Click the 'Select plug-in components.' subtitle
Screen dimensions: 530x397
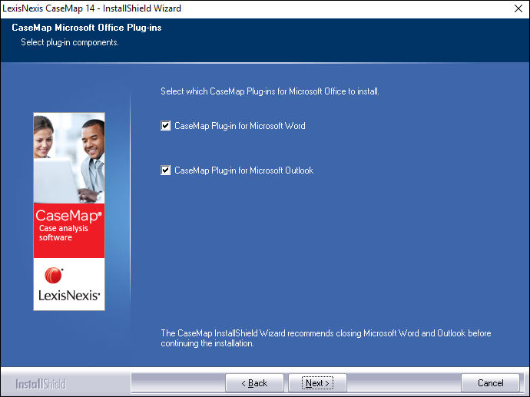tap(70, 42)
